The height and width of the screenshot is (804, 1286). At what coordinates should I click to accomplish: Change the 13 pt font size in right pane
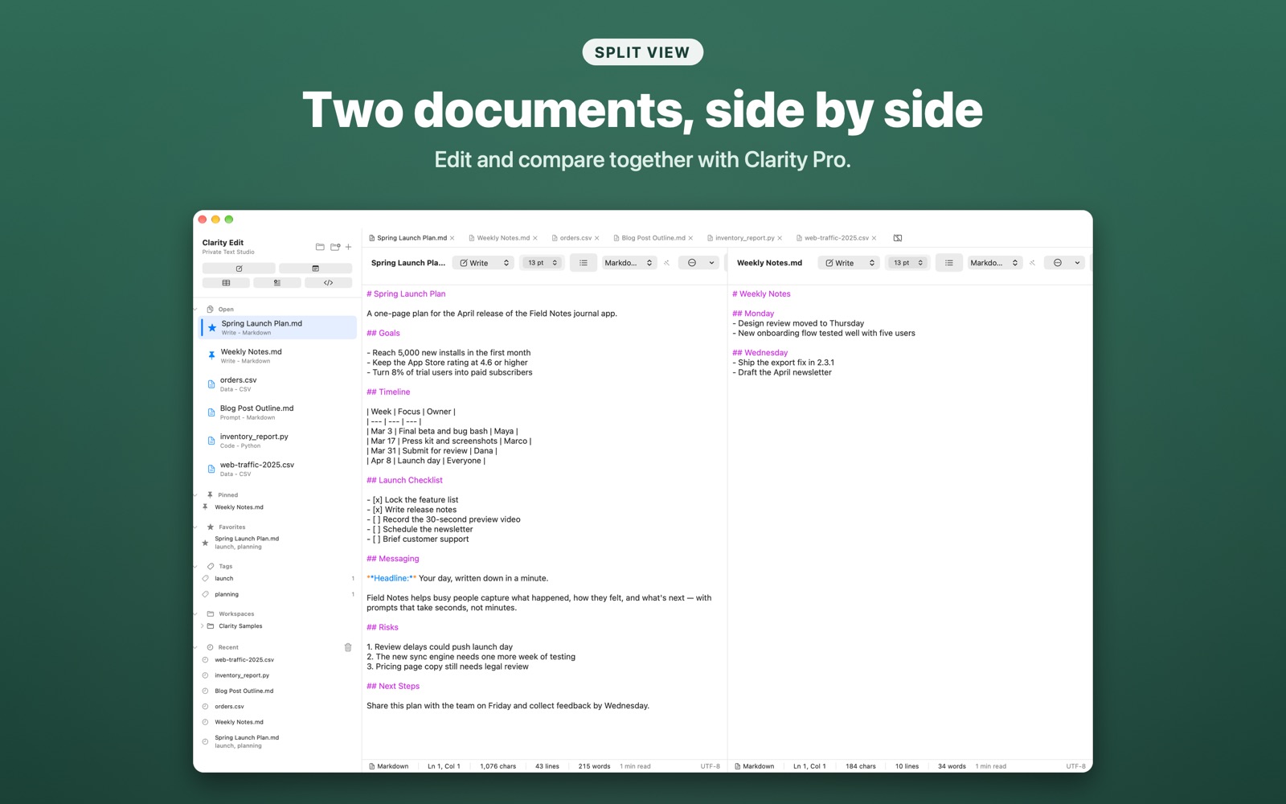point(908,263)
